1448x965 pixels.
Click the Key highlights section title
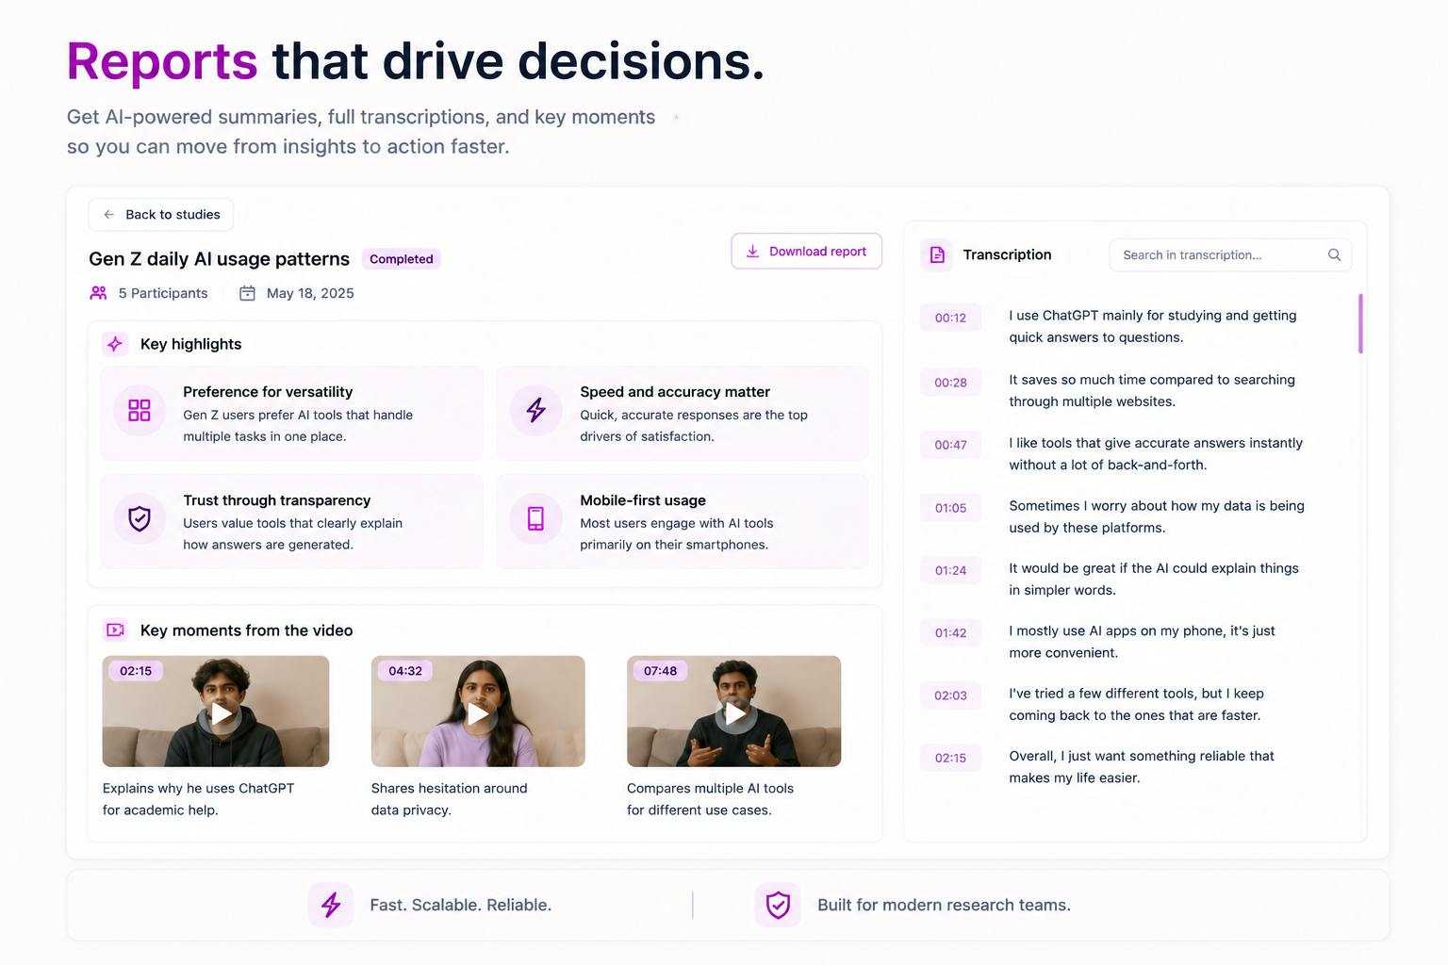click(x=190, y=344)
